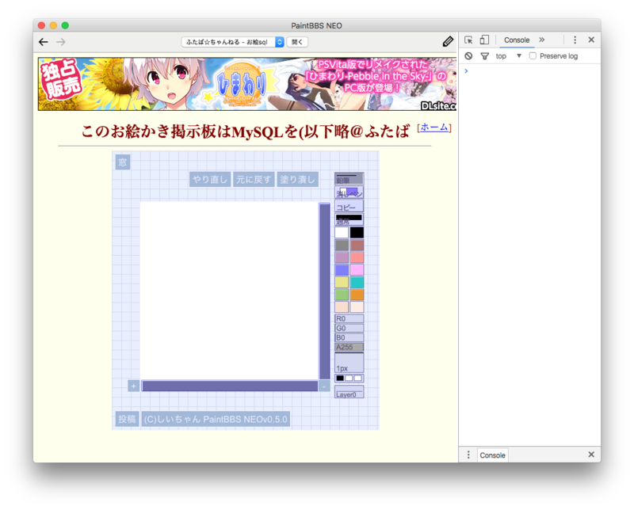Toggle the device toolbar icon in DevTools

click(484, 39)
